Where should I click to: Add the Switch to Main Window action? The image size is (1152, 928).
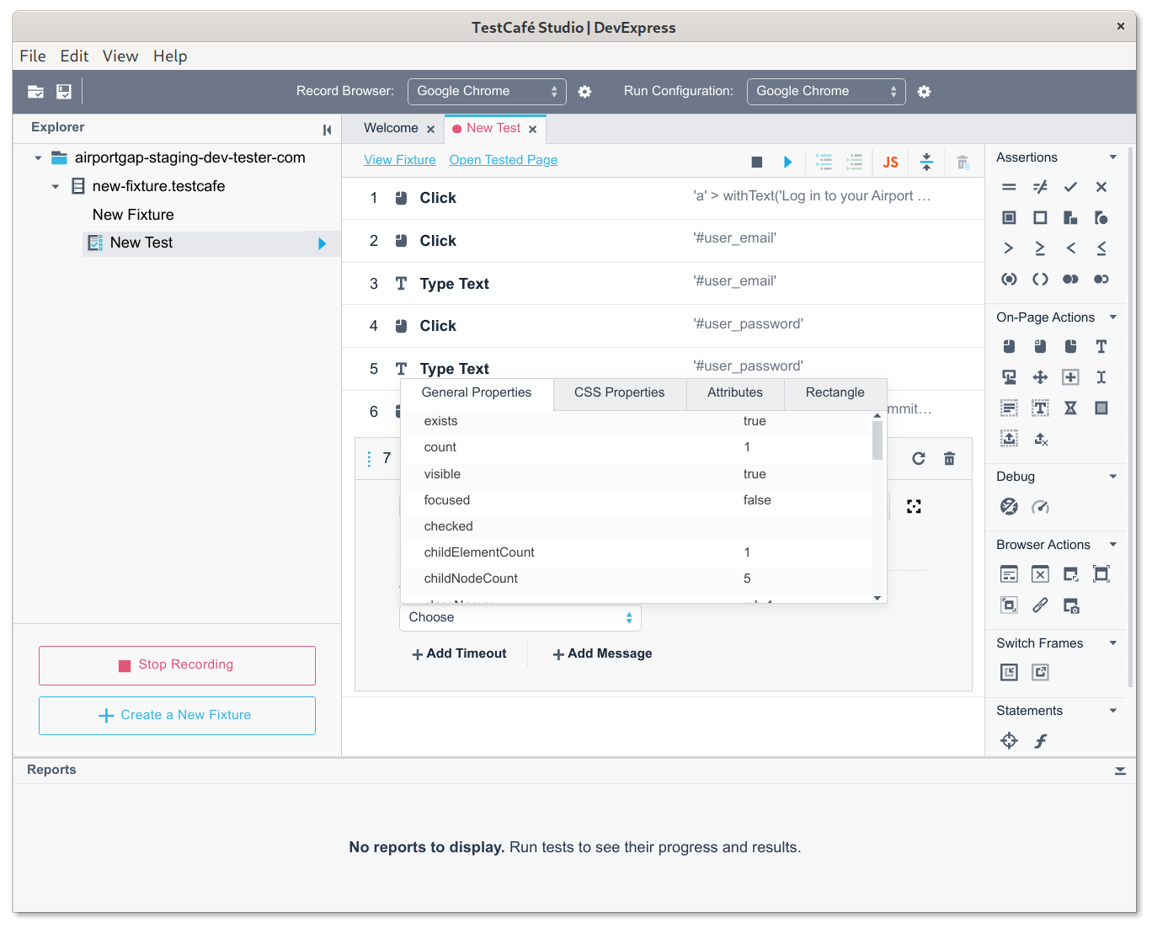pos(1040,672)
